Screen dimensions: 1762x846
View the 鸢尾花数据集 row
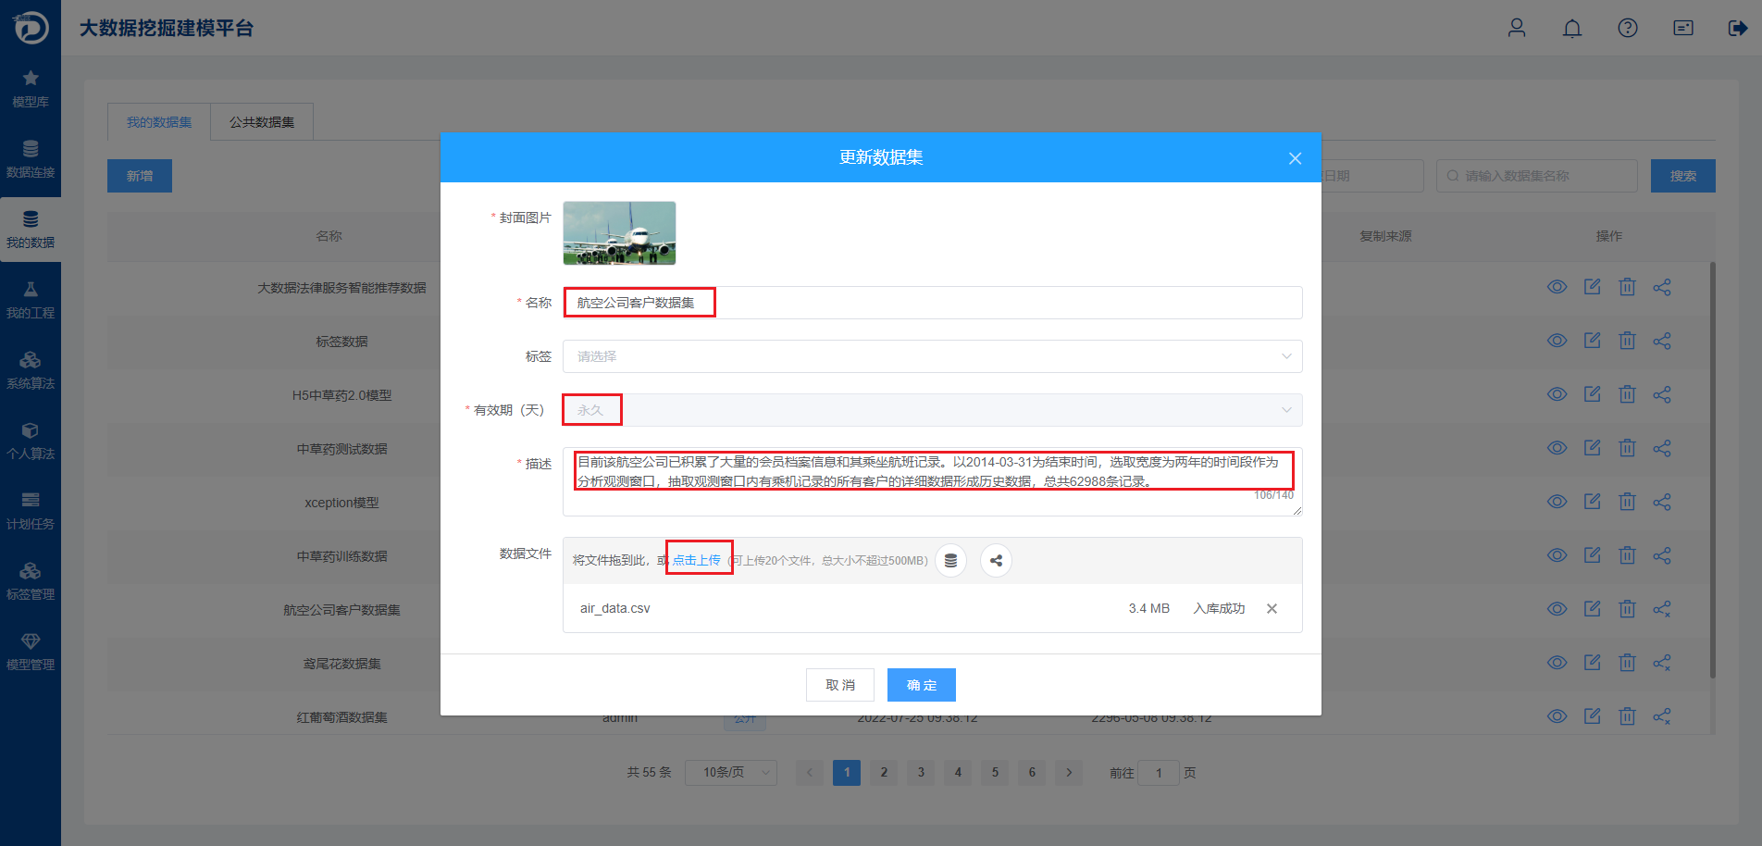[x=1557, y=663]
